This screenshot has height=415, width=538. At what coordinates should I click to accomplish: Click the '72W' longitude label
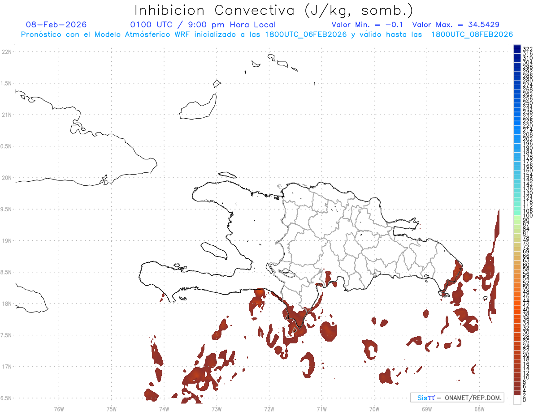[x=269, y=409]
